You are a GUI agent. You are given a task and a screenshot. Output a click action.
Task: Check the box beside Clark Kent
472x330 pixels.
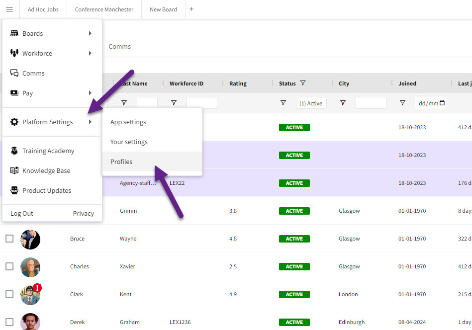point(9,294)
